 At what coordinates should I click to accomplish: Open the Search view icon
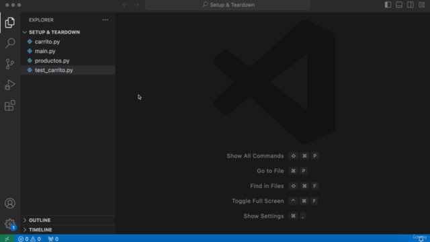click(x=10, y=43)
